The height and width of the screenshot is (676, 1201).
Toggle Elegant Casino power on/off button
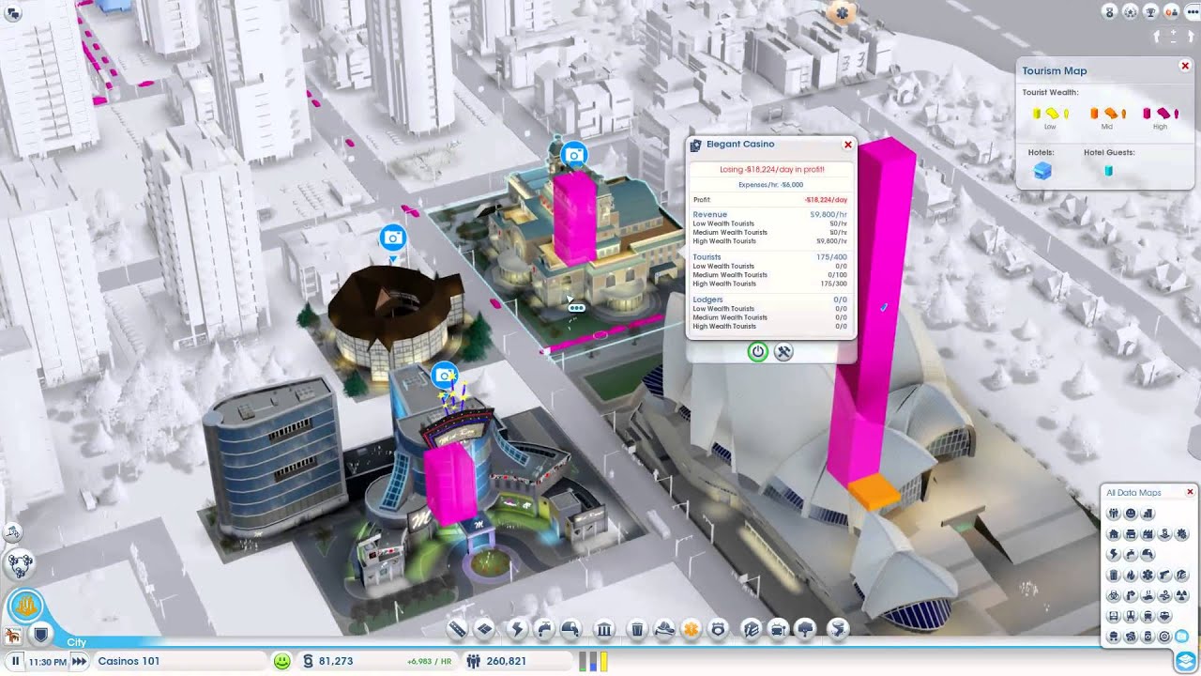[758, 352]
